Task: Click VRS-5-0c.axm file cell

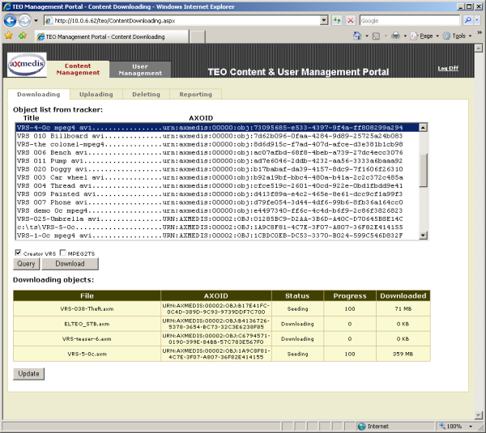Action: point(87,354)
